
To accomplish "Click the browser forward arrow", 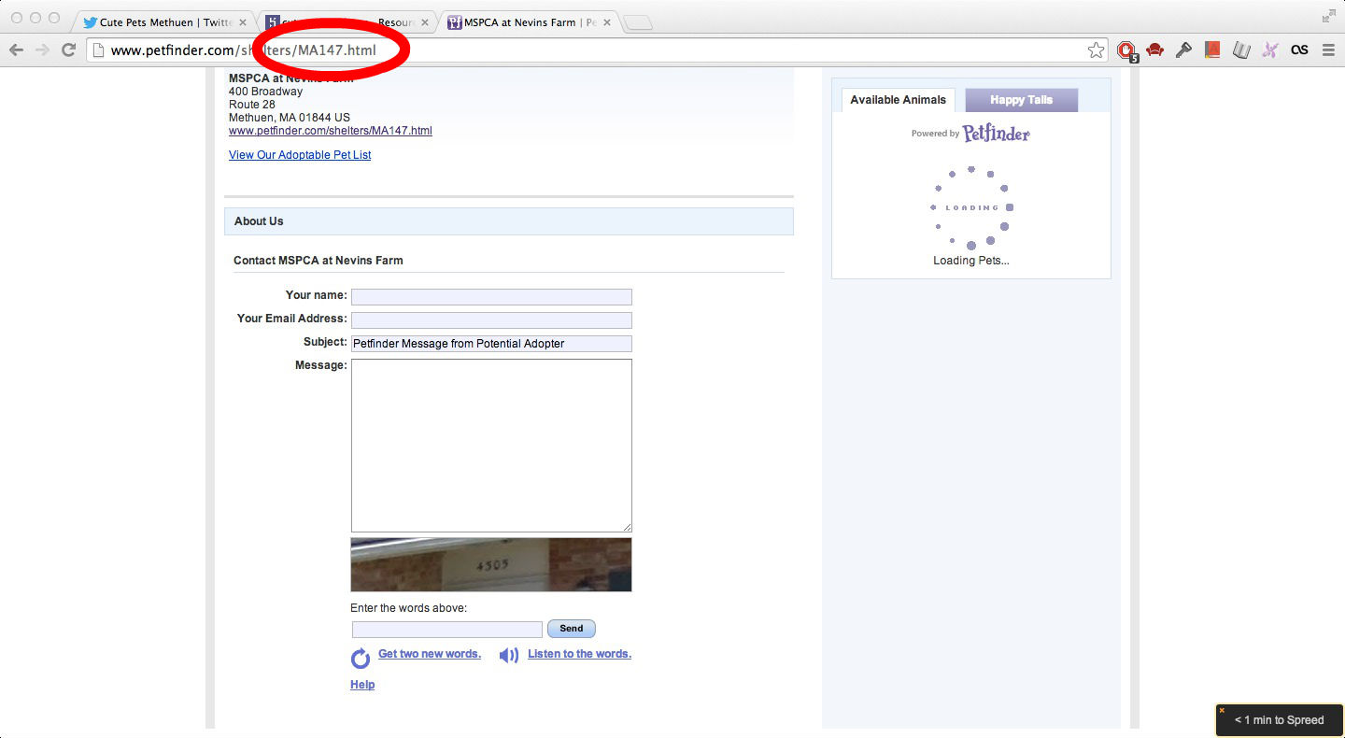I will [42, 50].
